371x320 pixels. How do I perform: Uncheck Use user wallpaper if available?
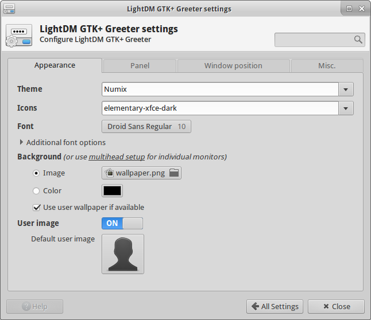click(x=36, y=208)
